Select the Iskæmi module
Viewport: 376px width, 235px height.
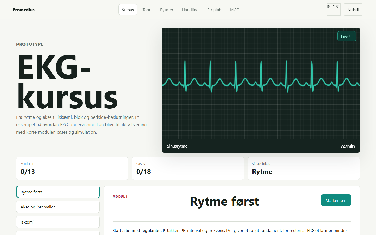[x=58, y=222]
